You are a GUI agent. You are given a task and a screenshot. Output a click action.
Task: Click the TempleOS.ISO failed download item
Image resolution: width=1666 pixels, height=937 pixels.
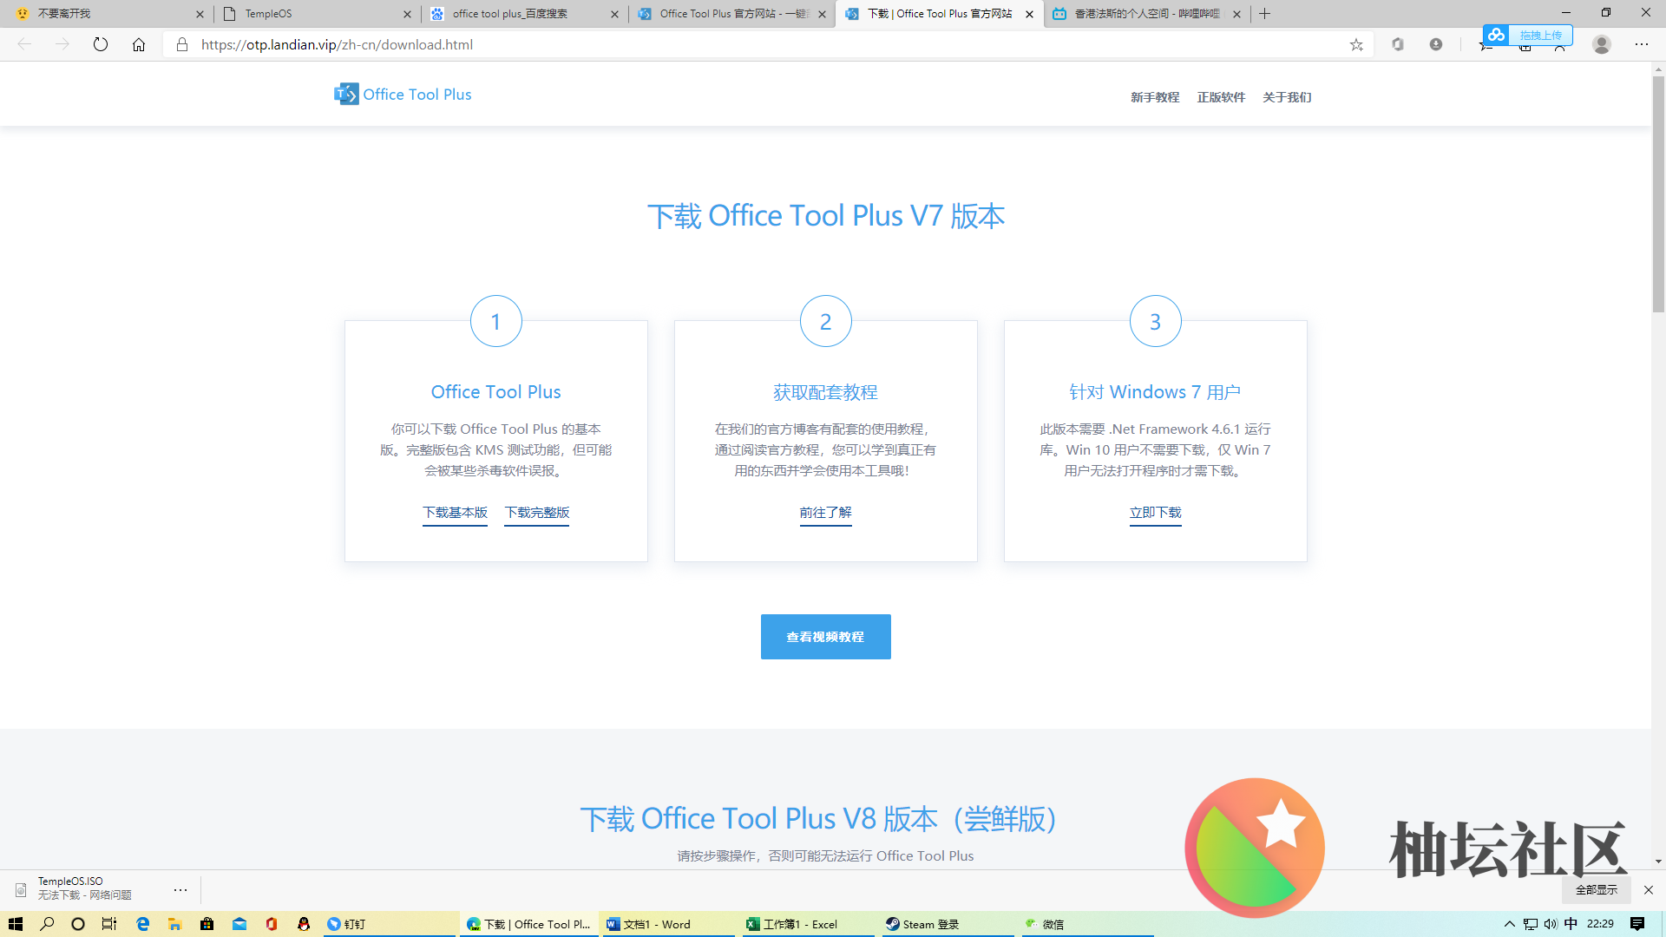click(85, 888)
